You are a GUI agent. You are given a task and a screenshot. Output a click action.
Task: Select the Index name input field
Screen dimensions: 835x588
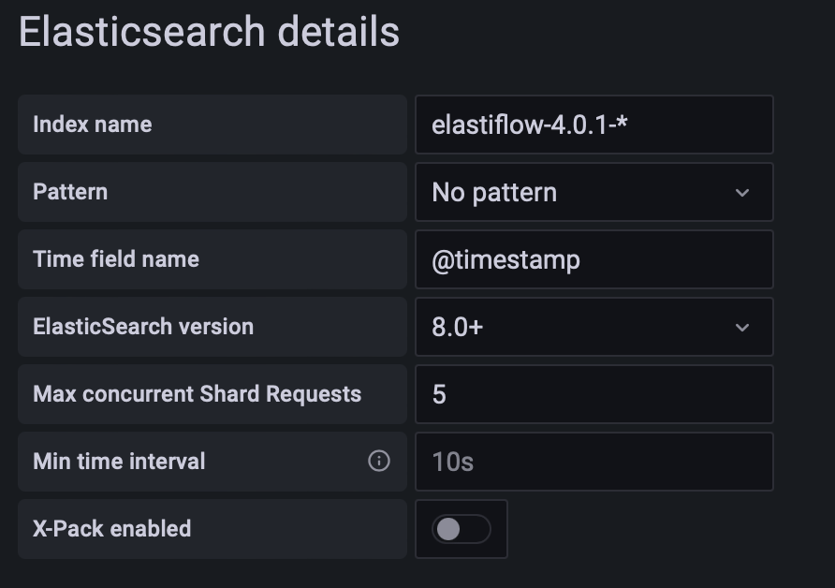coord(593,125)
